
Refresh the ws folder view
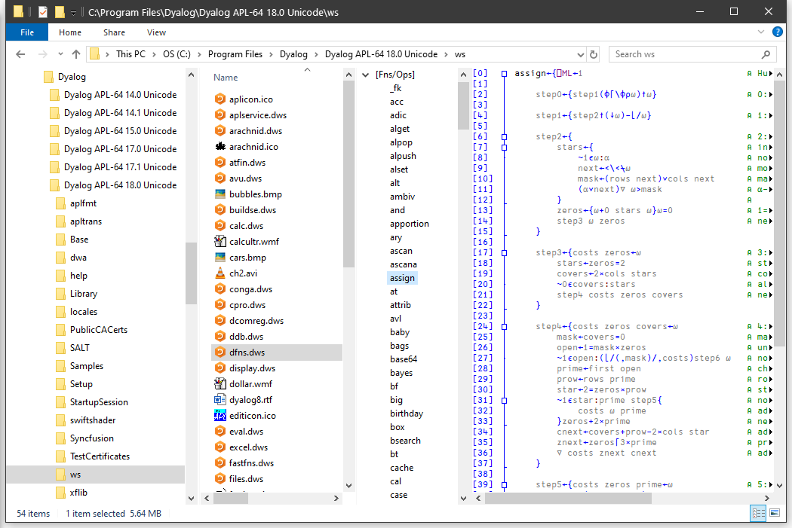(594, 54)
